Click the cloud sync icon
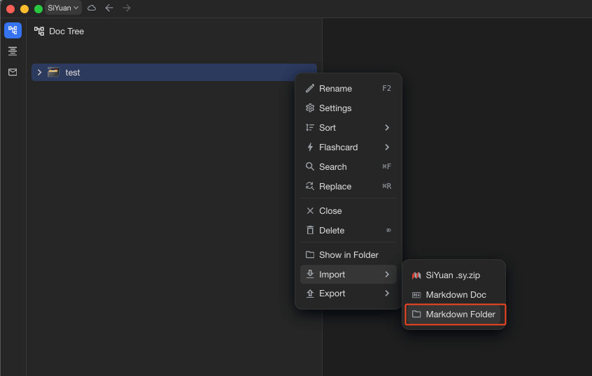 (x=92, y=8)
